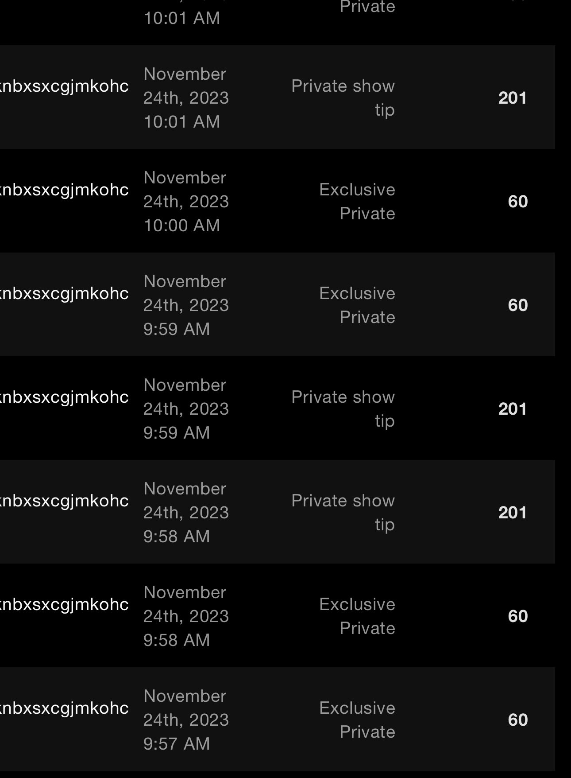Click 60 amount in 9:58 AM Exclusive row

click(x=517, y=616)
